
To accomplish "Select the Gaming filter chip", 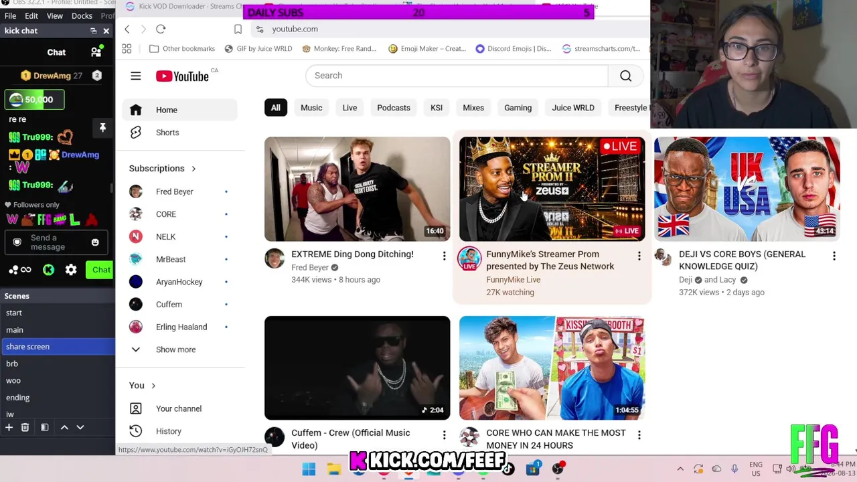I will coord(518,108).
